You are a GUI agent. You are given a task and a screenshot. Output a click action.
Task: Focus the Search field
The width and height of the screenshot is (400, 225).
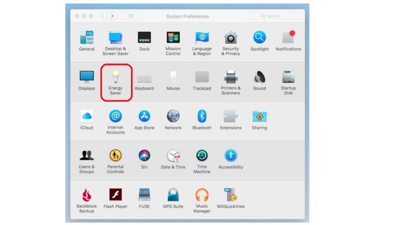click(x=274, y=16)
